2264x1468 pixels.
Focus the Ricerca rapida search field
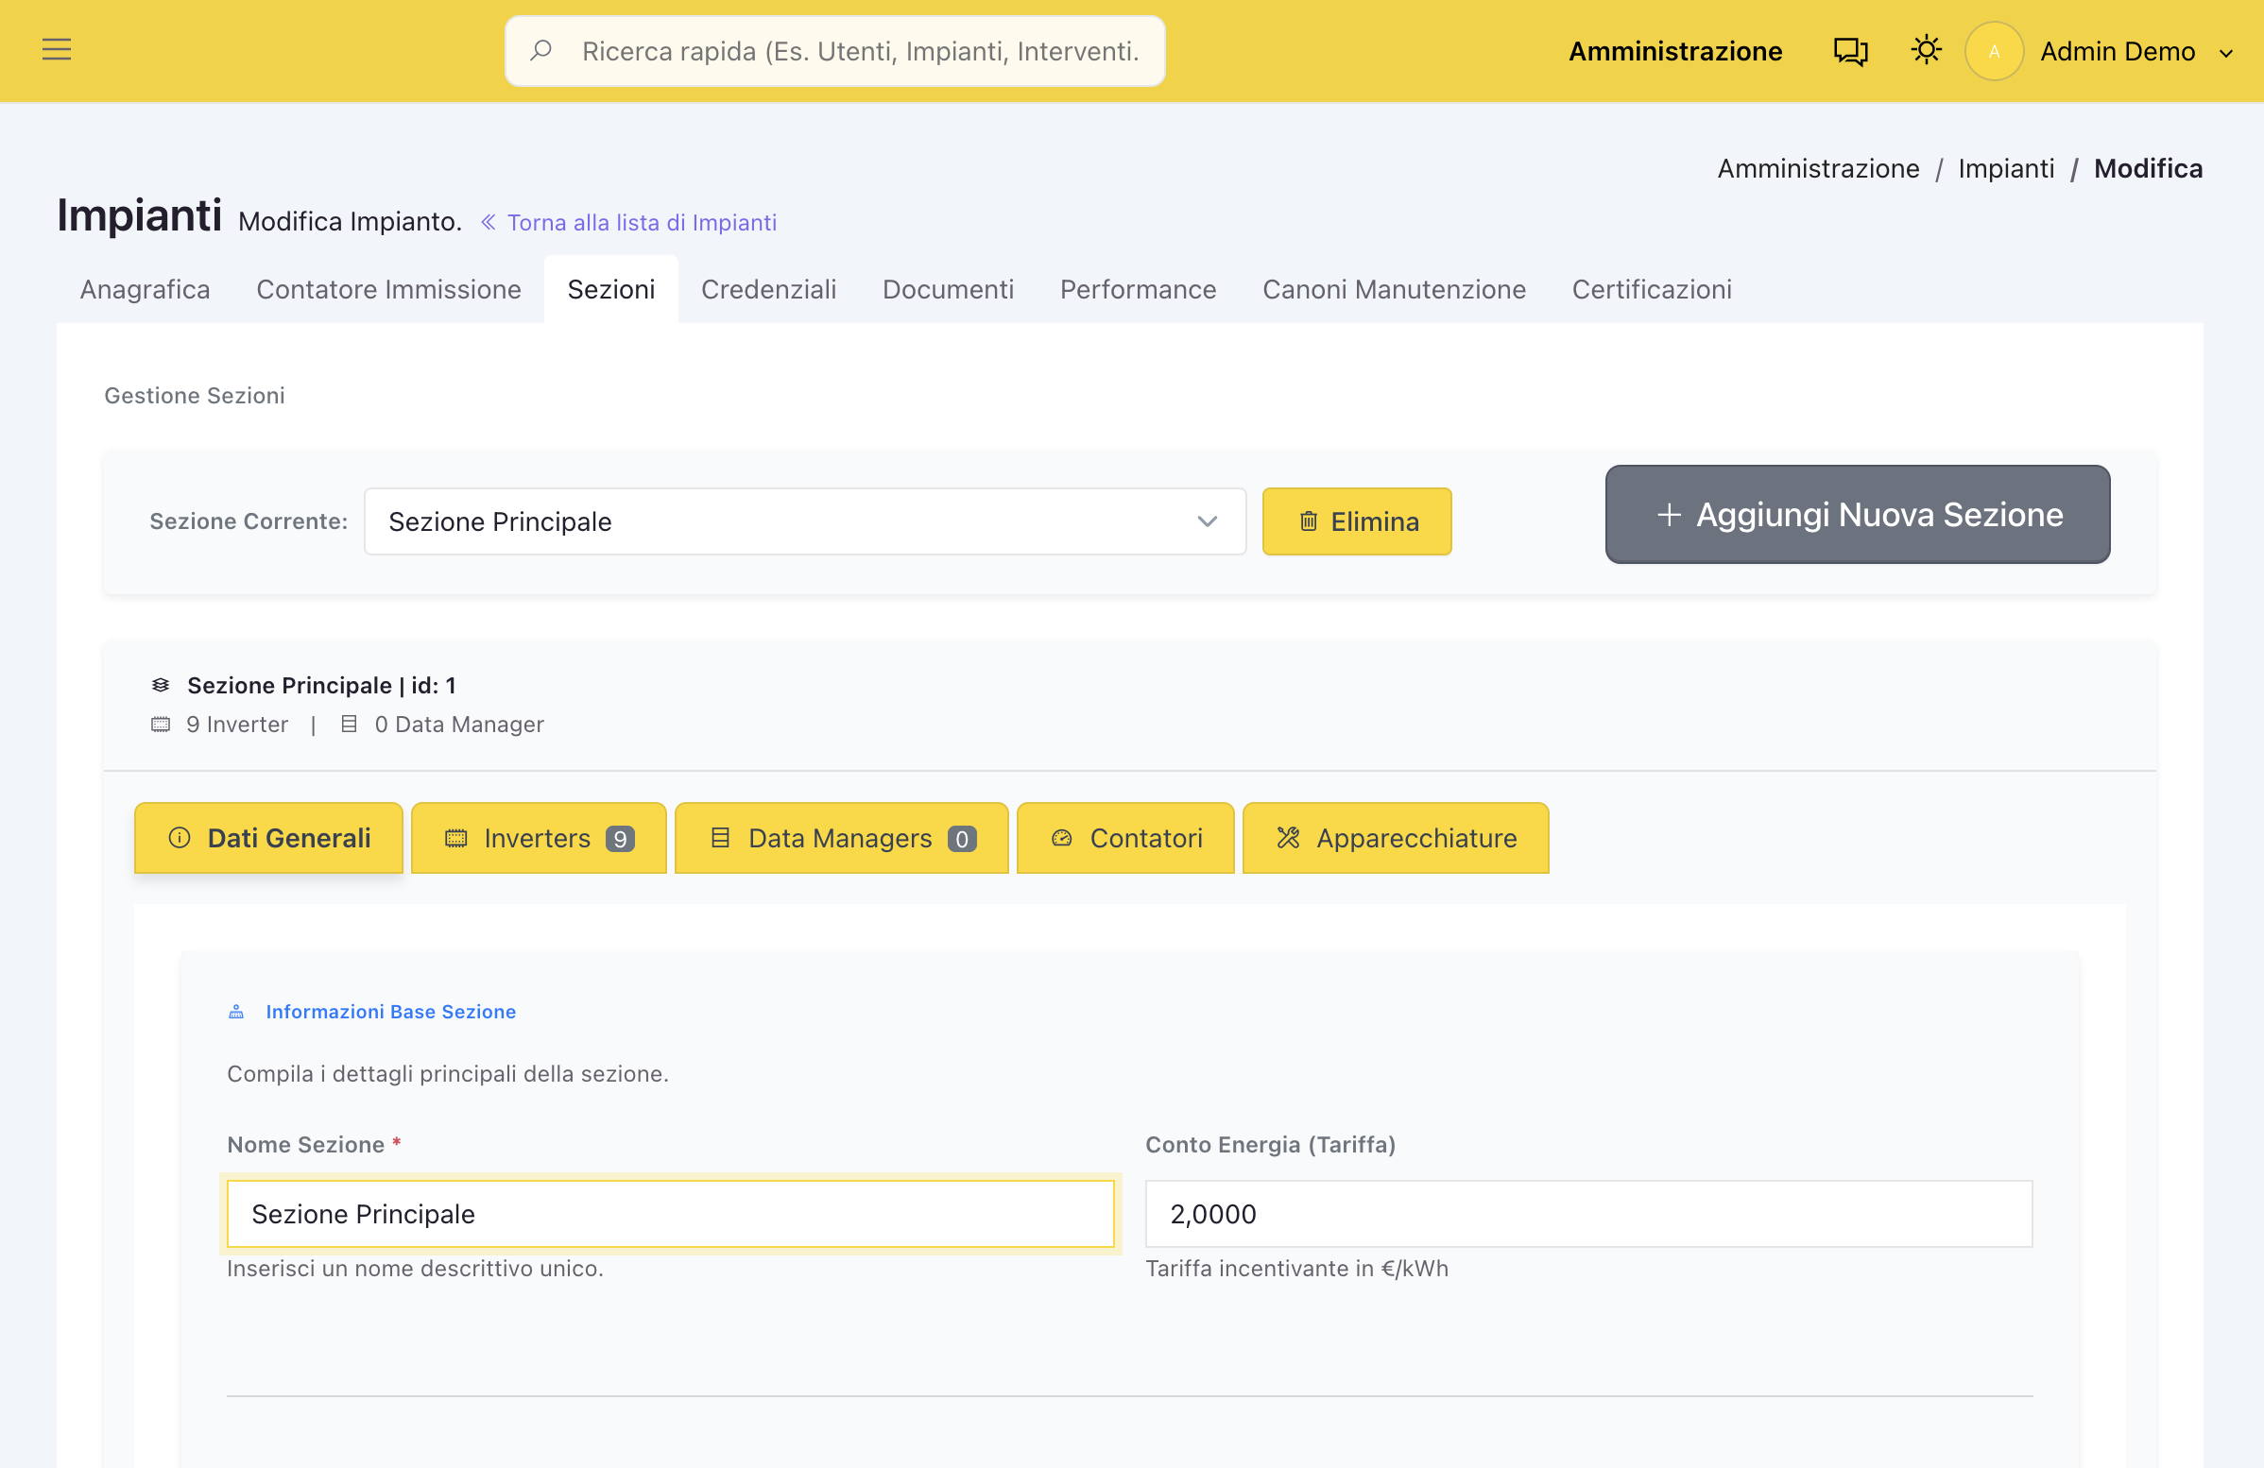point(835,51)
